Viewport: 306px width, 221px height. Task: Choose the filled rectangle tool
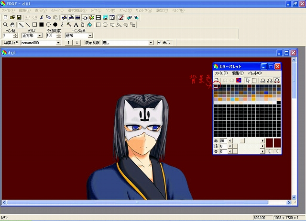[41, 24]
